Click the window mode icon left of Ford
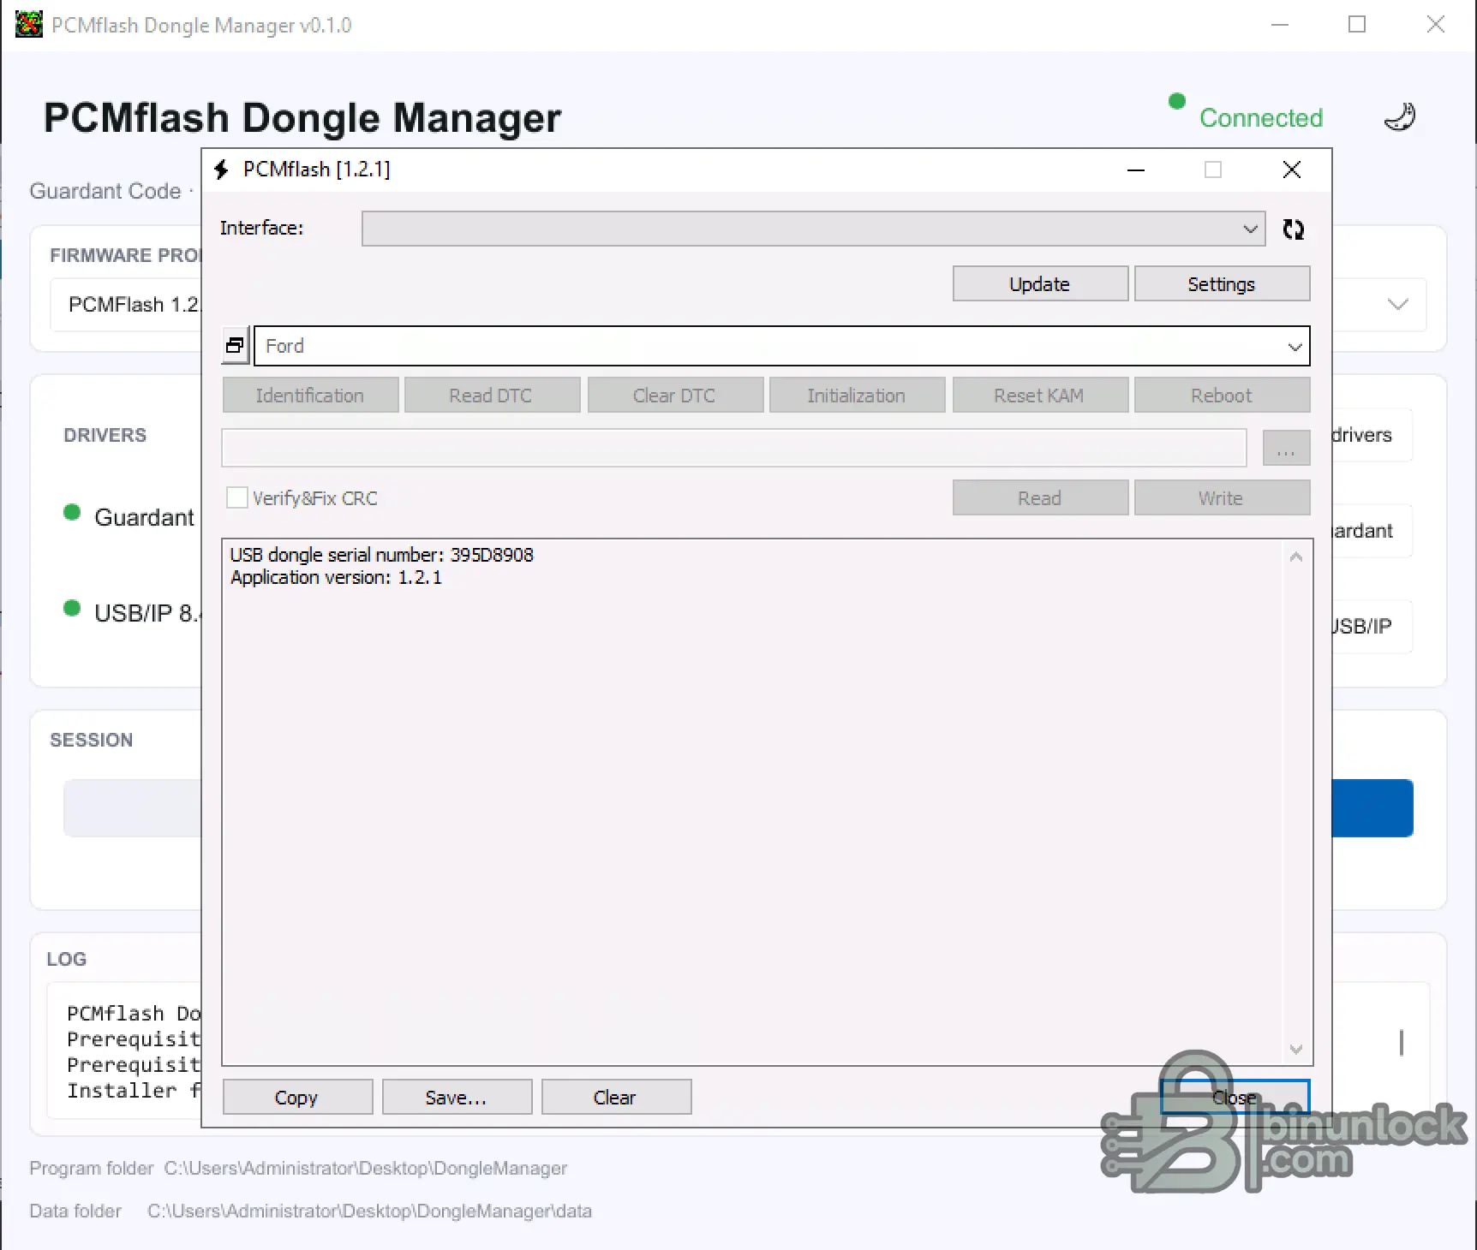This screenshot has width=1477, height=1250. [x=235, y=346]
